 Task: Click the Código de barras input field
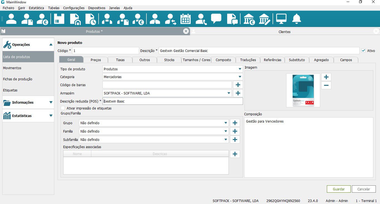167,85
